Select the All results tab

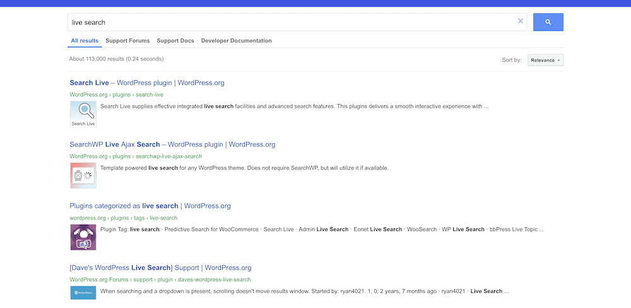[x=85, y=40]
